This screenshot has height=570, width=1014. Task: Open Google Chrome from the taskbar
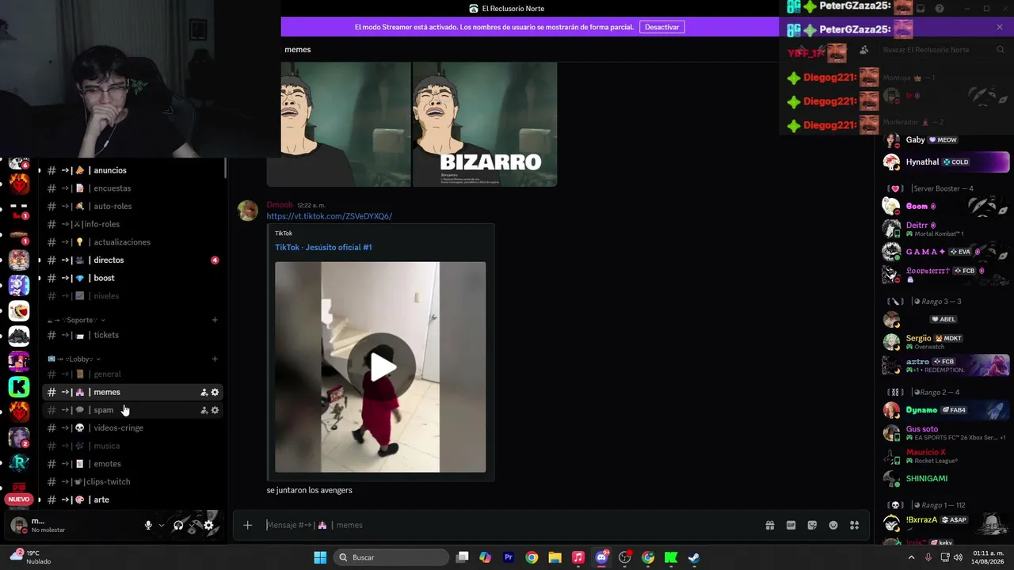pyautogui.click(x=532, y=557)
